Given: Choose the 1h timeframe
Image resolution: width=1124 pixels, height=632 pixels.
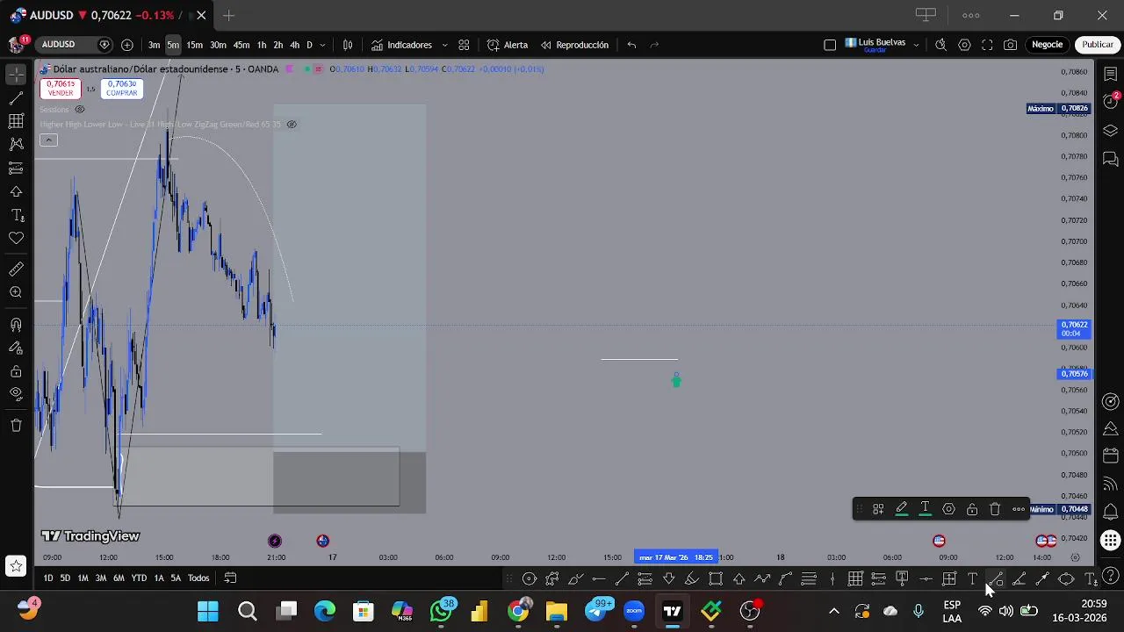Looking at the screenshot, I should 262,45.
